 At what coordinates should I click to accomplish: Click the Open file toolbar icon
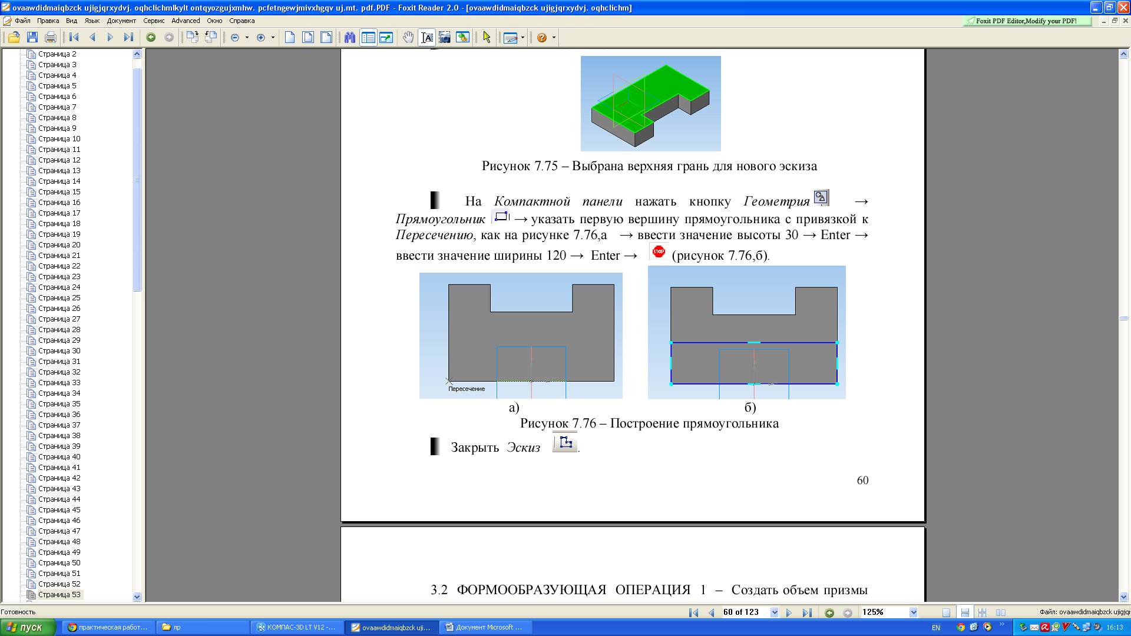coord(14,37)
